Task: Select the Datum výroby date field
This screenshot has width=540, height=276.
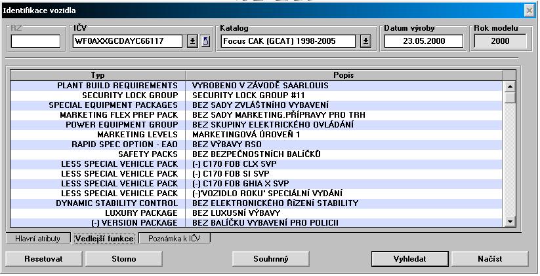Action: (423, 41)
